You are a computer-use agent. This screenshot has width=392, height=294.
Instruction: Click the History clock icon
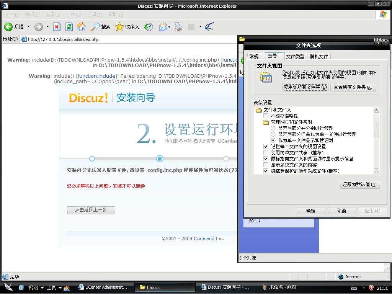[x=149, y=27]
